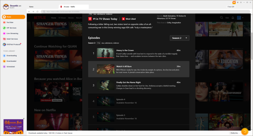Reload the page with refresh icon
The image size is (253, 136).
[x=37, y=11]
